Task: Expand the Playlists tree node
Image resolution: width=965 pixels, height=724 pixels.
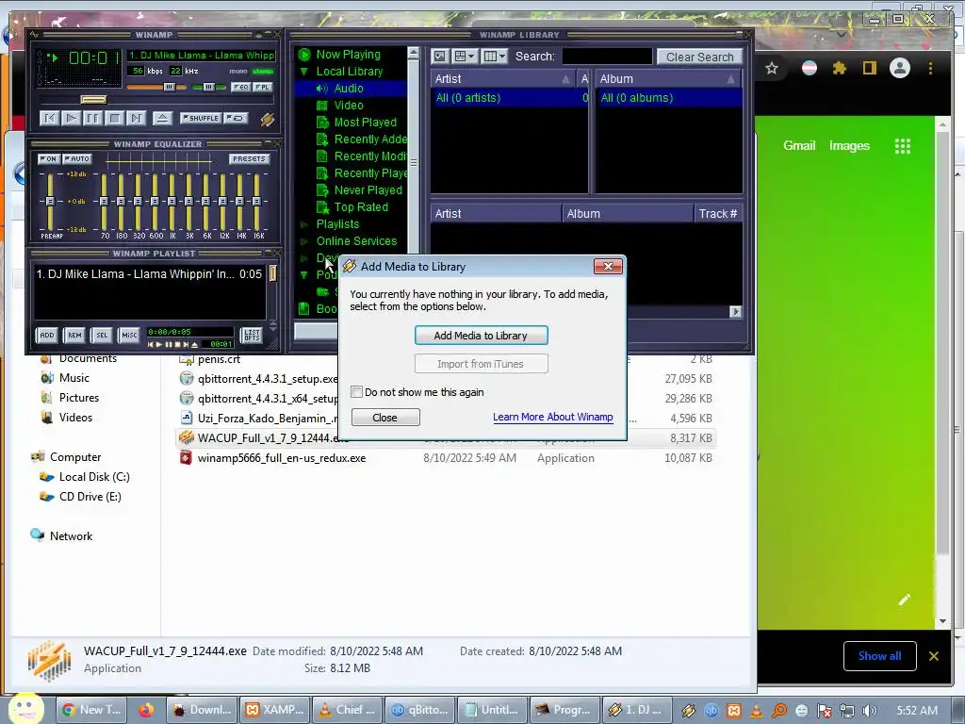Action: click(x=304, y=224)
